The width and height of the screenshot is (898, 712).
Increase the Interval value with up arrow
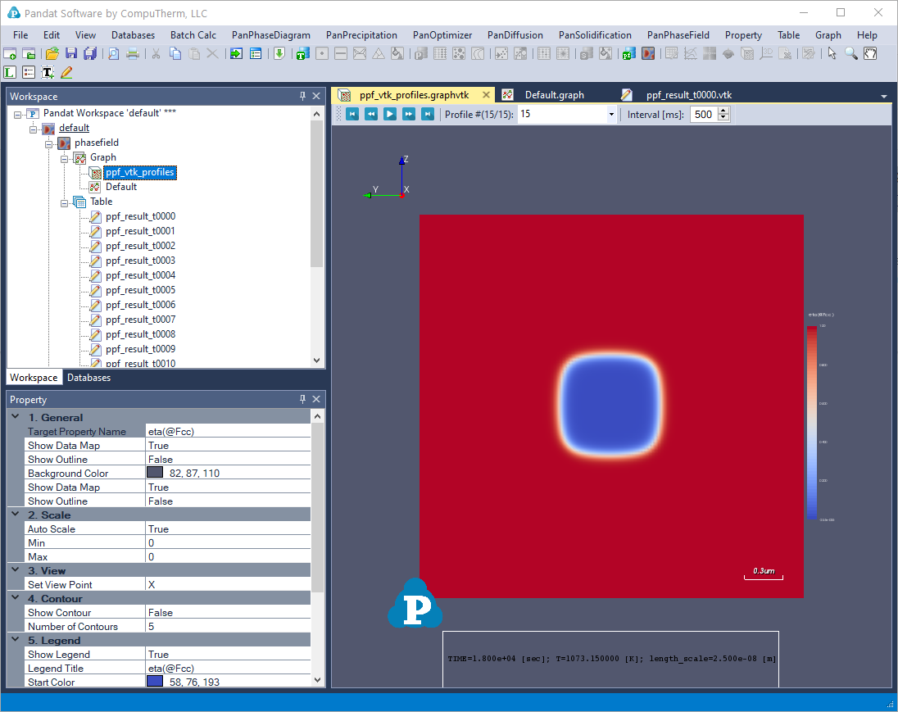[723, 111]
